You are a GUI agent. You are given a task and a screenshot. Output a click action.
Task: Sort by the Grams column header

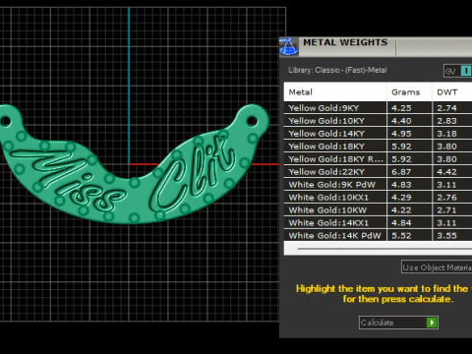coord(409,92)
